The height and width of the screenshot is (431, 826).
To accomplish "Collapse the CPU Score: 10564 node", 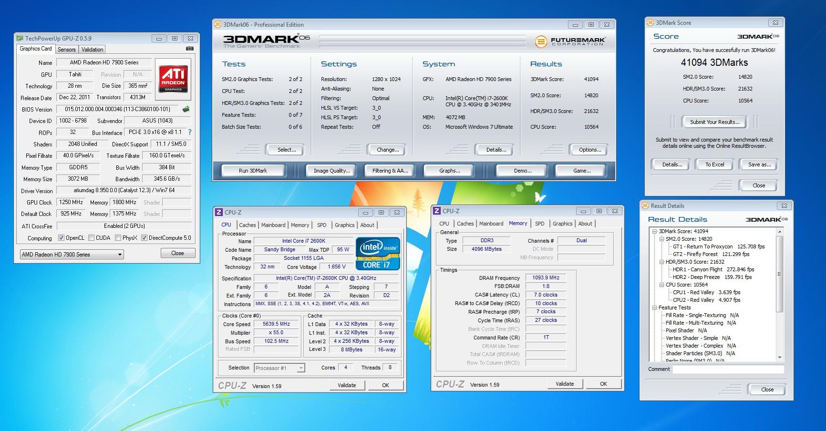I will 661,285.
